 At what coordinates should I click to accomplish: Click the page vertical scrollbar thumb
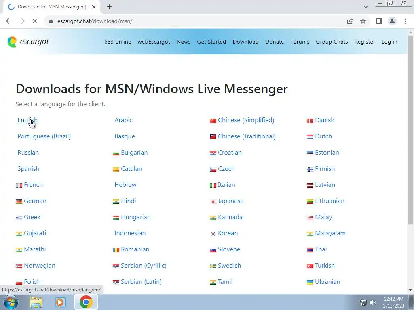[410, 129]
